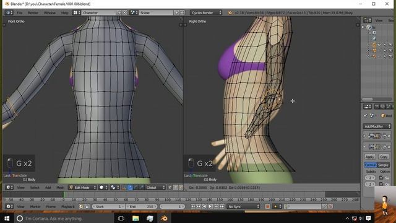The width and height of the screenshot is (396, 223).
Task: Click the End frame field
Action: coord(142,206)
